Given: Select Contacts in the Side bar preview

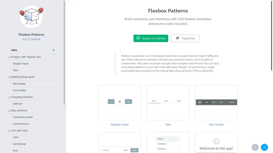Looking at the screenshot, I should 162,144.
